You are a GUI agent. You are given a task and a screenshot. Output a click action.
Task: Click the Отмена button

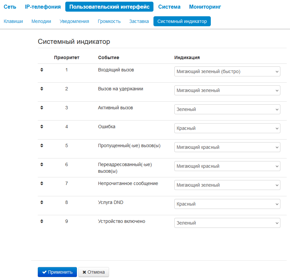click(93, 272)
